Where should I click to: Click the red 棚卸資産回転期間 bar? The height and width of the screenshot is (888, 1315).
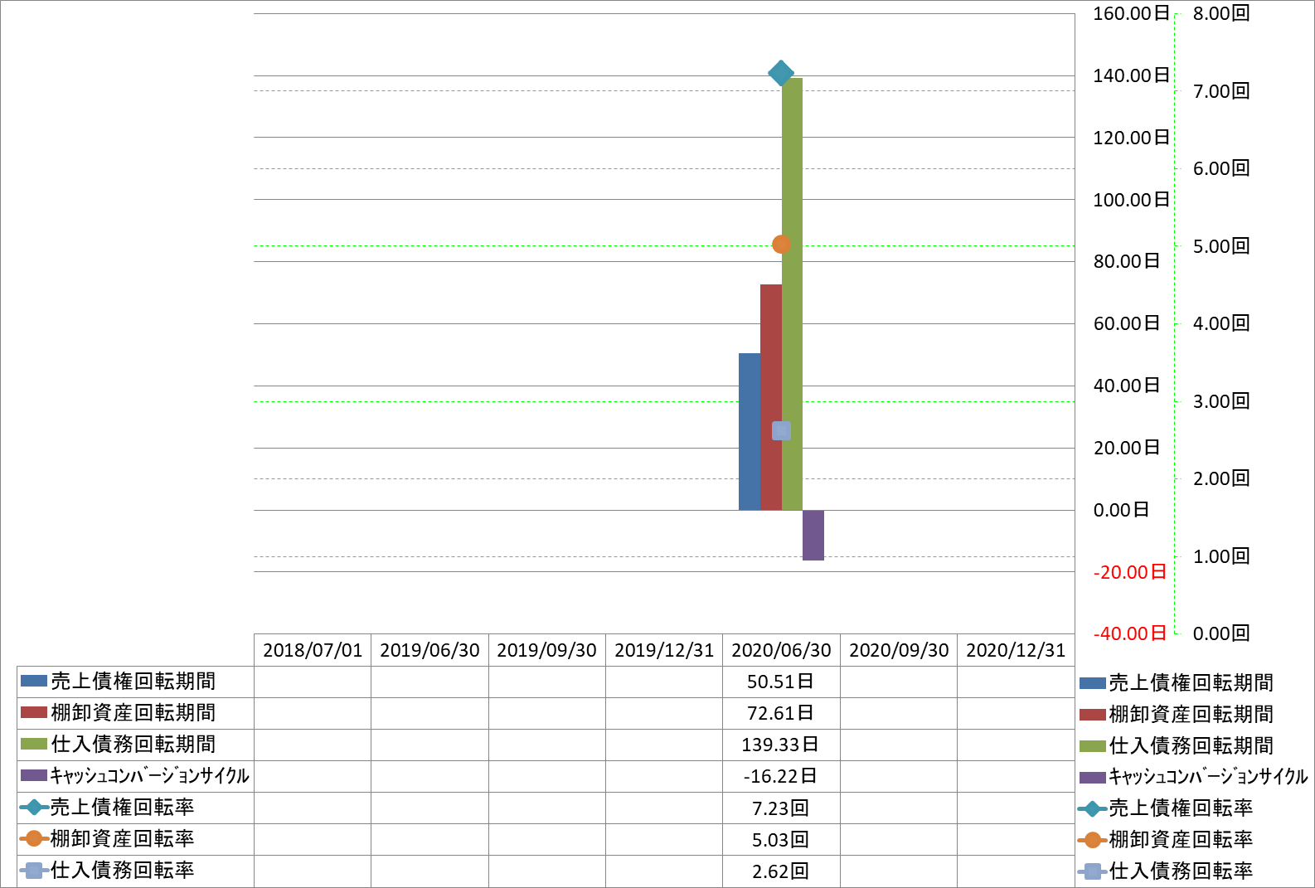pyautogui.click(x=771, y=397)
